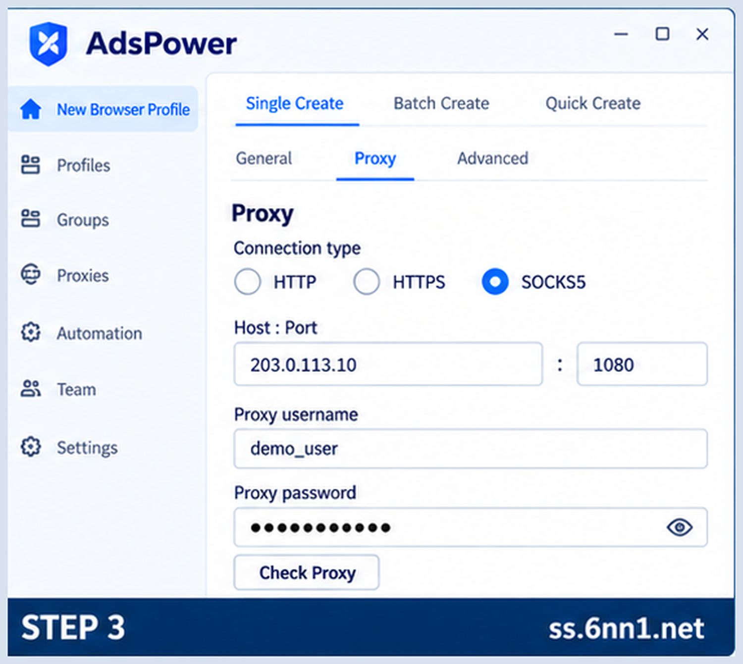Click the Check Proxy button
This screenshot has width=743, height=664.
tap(307, 572)
